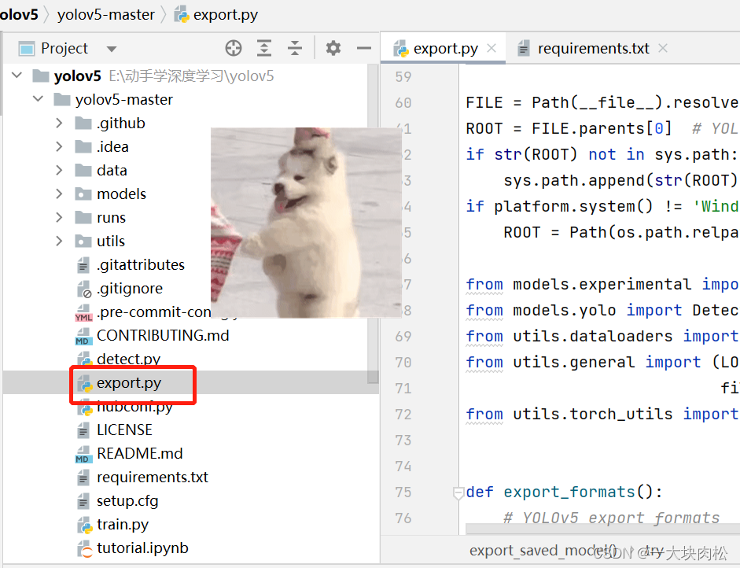Click the models folder icon
Image resolution: width=740 pixels, height=568 pixels.
pos(83,194)
